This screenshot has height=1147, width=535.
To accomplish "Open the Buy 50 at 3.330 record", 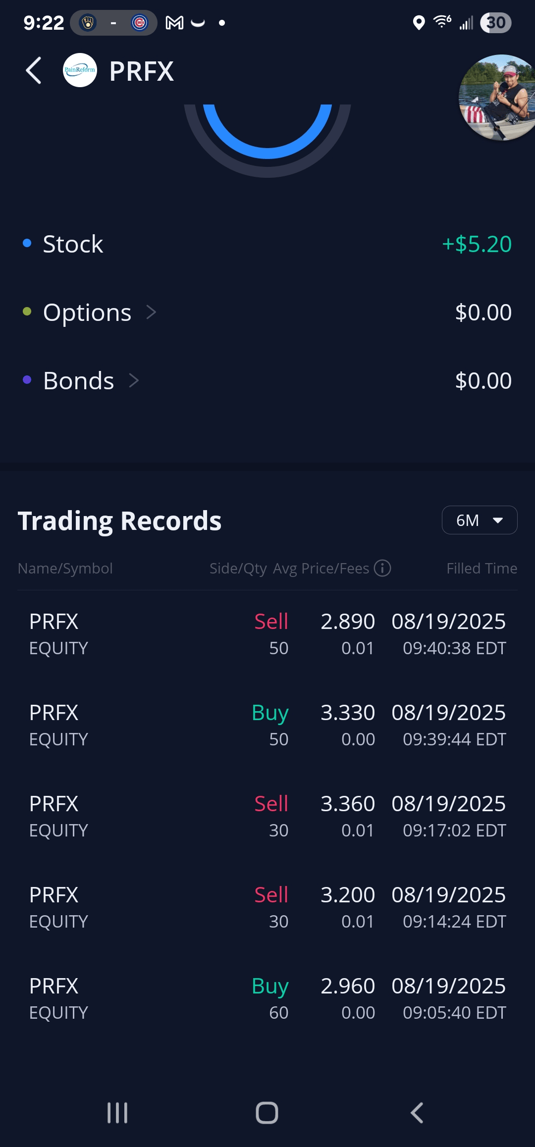I will point(267,726).
